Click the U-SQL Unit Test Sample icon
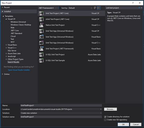Screen dimensions: 144x128 point(41,61)
